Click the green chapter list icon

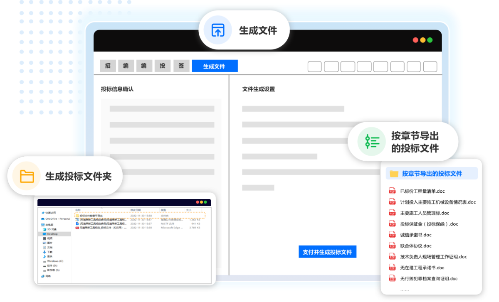(x=369, y=142)
